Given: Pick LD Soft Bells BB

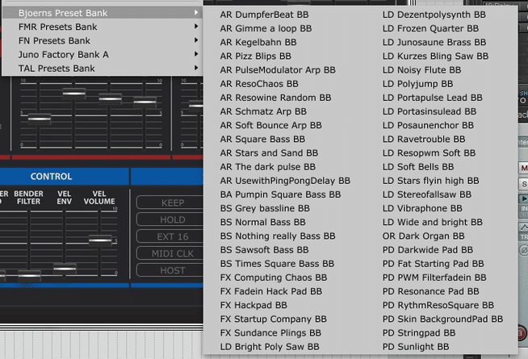Looking at the screenshot, I should tap(418, 166).
